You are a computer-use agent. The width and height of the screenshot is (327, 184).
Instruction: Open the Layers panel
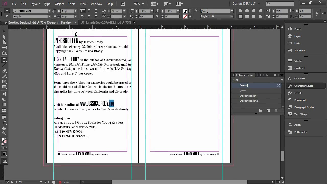point(298,36)
